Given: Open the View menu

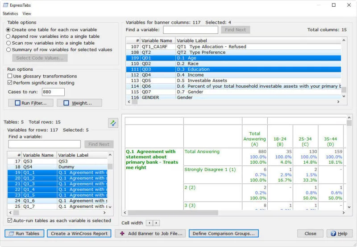Looking at the screenshot, I should pyautogui.click(x=27, y=14).
